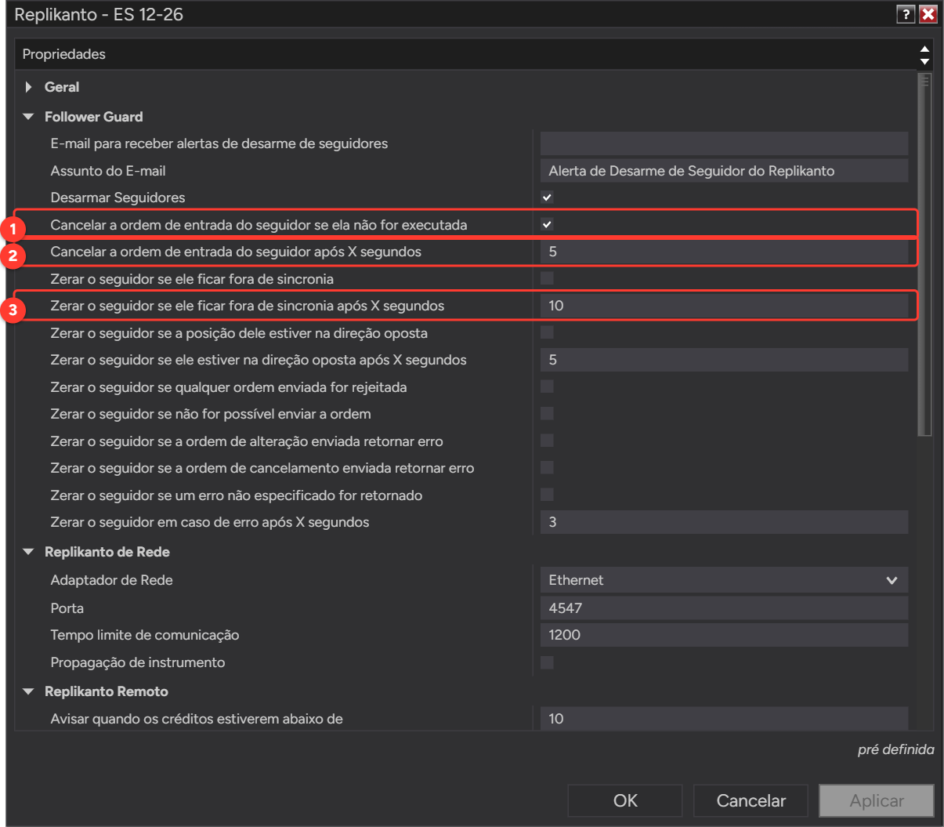Enable zerar seguidor se ordem de cancelamento retornar erro
Image resolution: width=944 pixels, height=827 pixels.
[547, 467]
